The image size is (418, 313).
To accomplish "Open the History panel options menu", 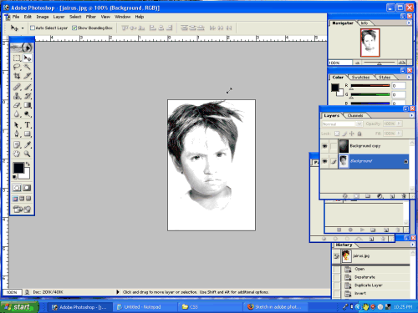I will click(412, 245).
